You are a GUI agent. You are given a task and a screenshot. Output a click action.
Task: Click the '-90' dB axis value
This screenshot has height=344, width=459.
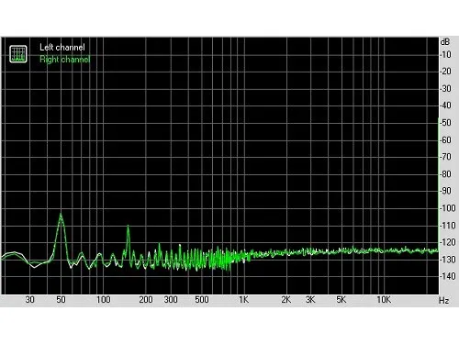pos(445,191)
